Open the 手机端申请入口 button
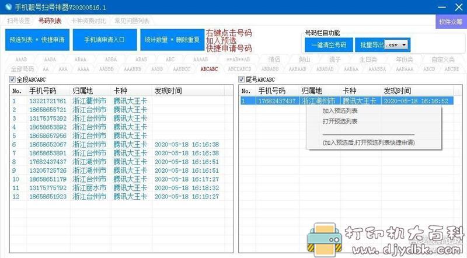 [x=105, y=40]
